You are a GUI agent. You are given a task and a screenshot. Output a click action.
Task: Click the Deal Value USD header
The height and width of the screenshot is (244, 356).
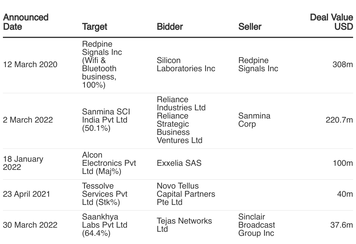pyautogui.click(x=331, y=22)
